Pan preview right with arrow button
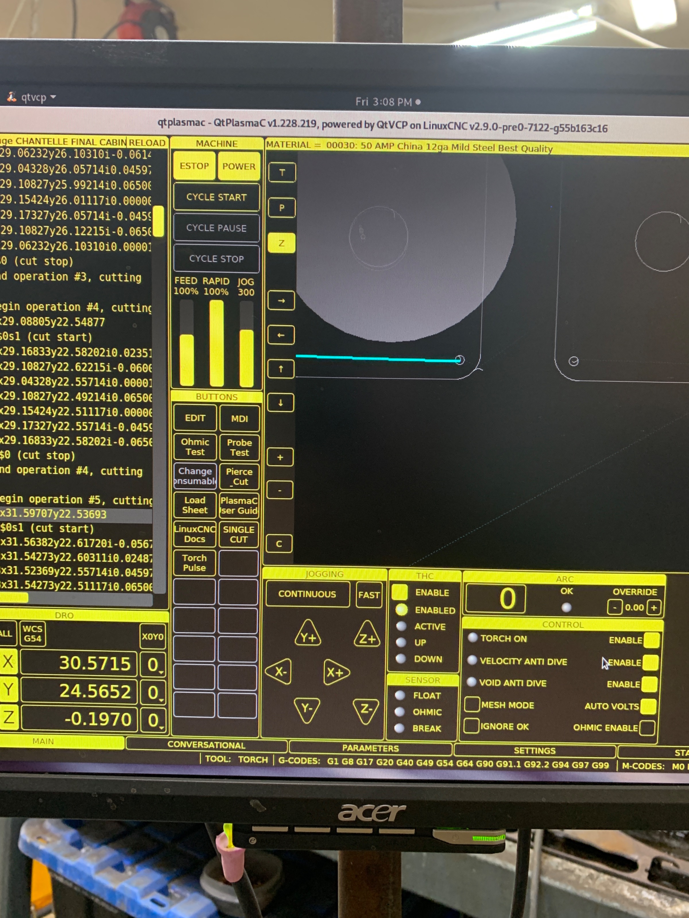The image size is (689, 918). click(281, 300)
